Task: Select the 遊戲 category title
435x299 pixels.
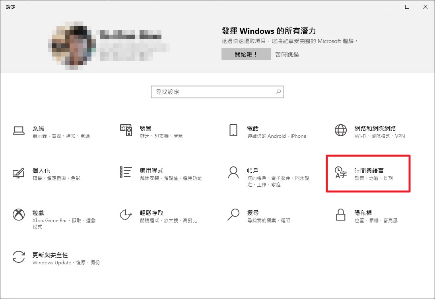Action: (38, 213)
